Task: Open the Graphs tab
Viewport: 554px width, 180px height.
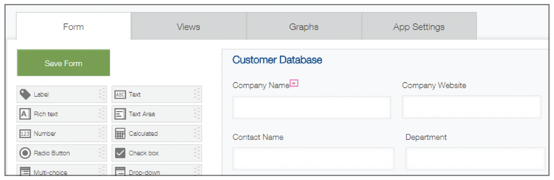Action: pos(303,27)
